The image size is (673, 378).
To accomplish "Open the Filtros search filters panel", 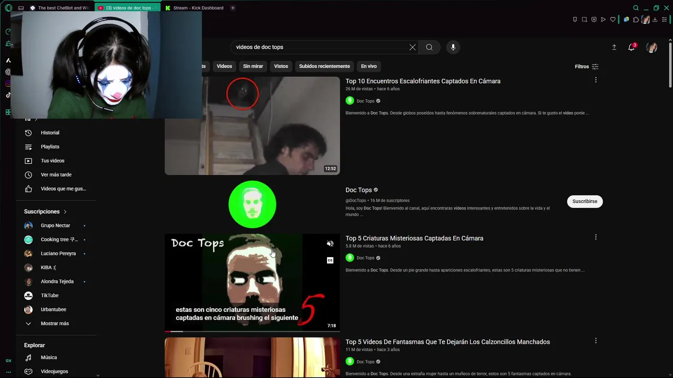I will pyautogui.click(x=586, y=67).
